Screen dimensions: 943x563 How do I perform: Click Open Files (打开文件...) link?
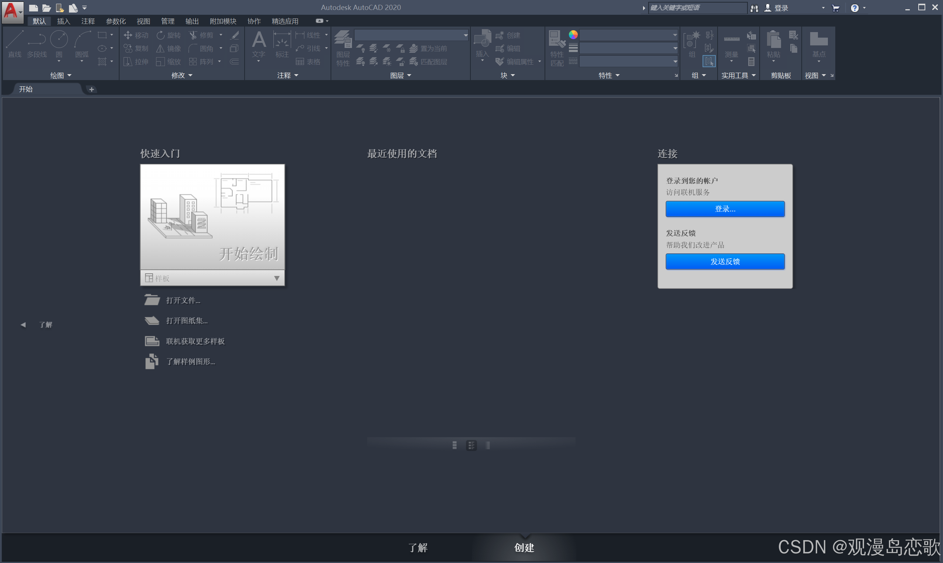click(183, 300)
